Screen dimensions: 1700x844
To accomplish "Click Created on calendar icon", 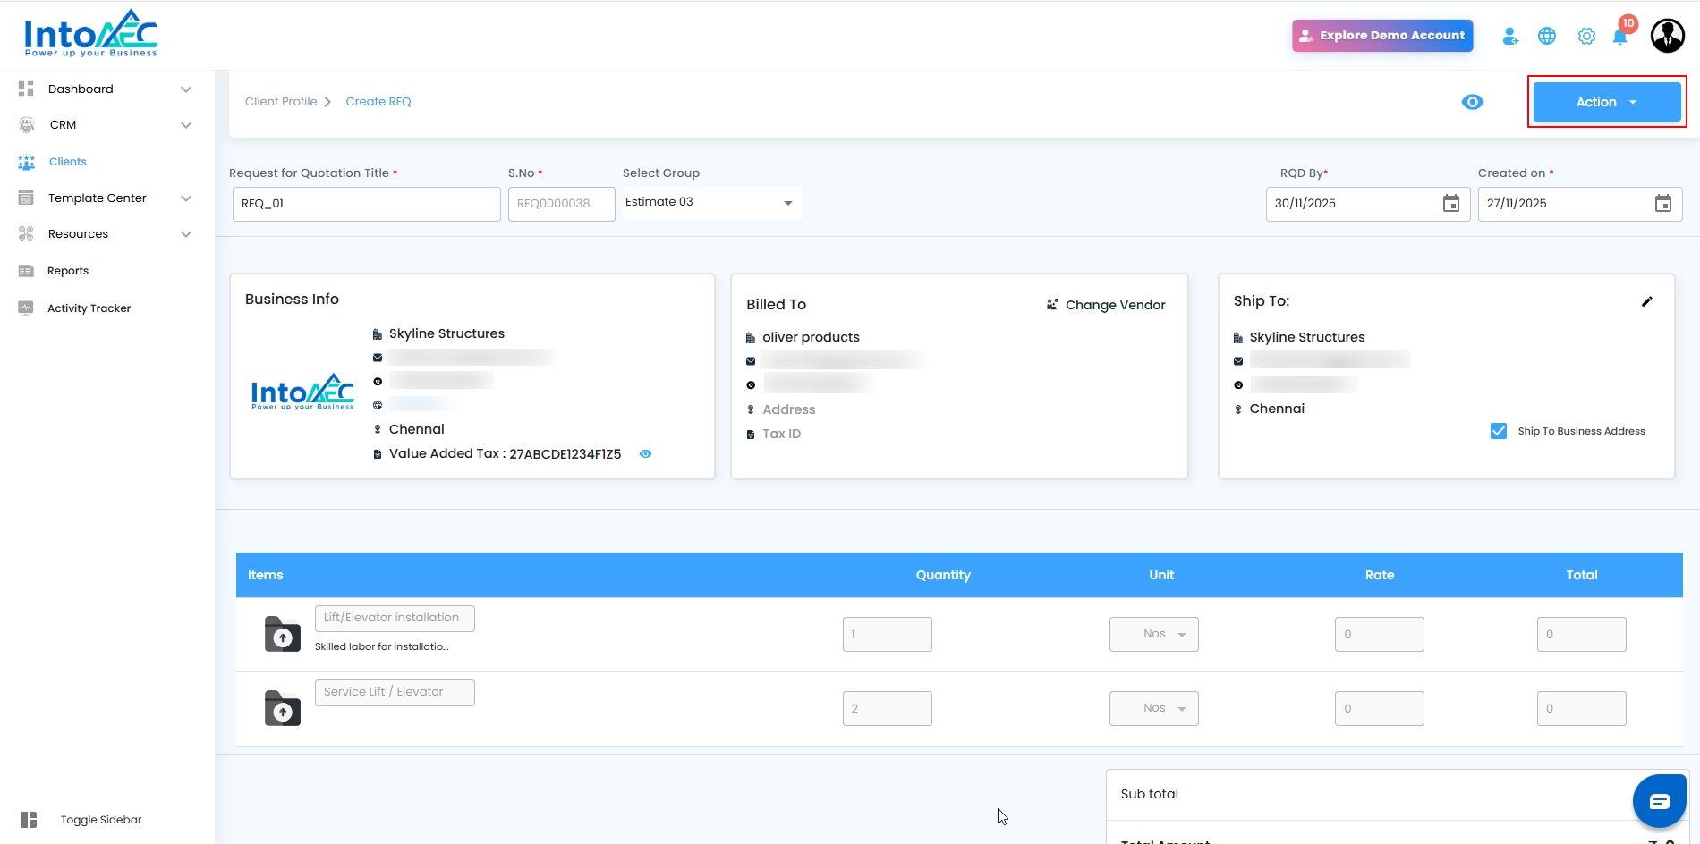I will (1662, 204).
